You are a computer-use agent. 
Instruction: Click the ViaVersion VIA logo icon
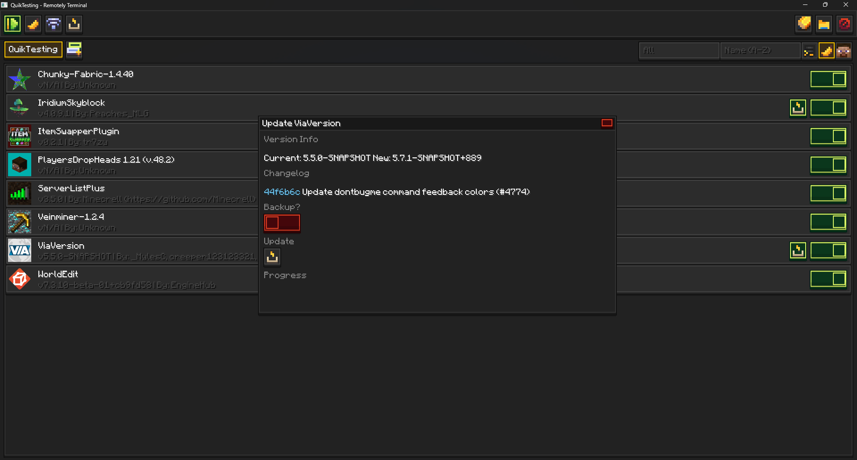pos(20,251)
